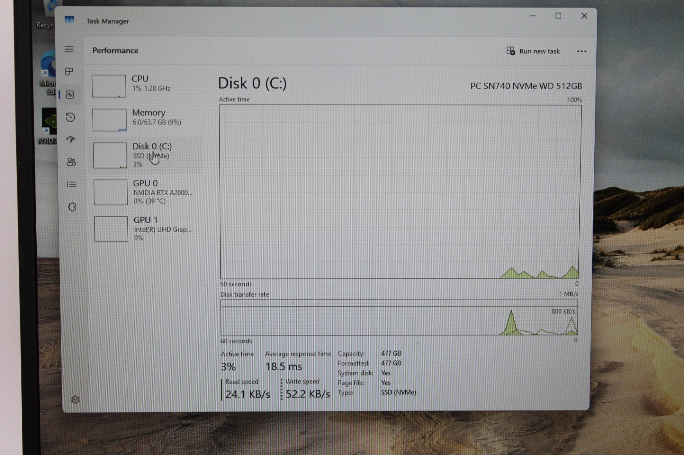Click the 52.2 KB/s write speed value
Screen dimensions: 684x455
point(308,394)
